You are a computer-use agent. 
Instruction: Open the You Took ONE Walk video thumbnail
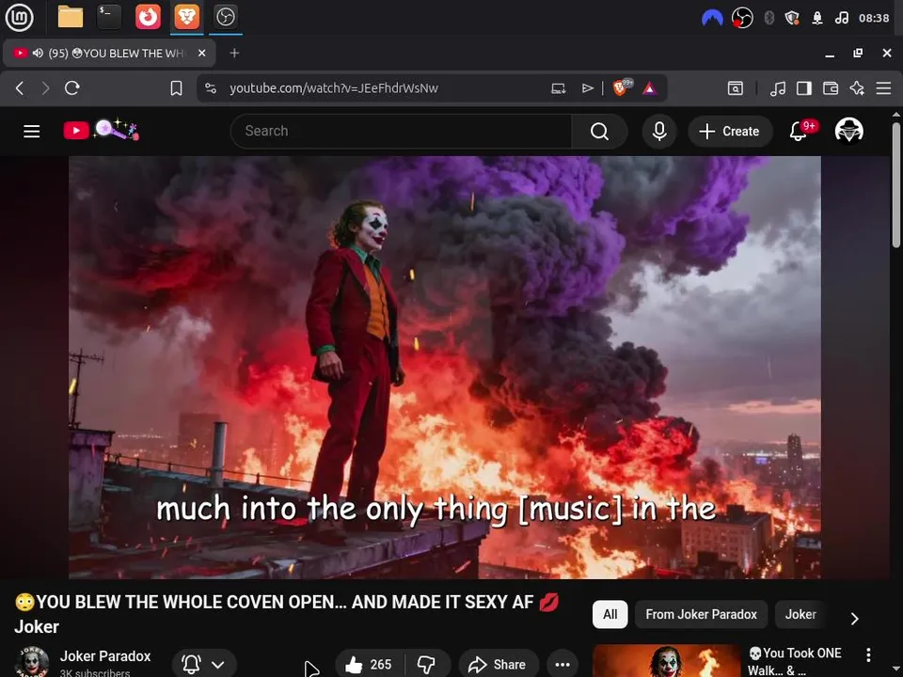[667, 661]
